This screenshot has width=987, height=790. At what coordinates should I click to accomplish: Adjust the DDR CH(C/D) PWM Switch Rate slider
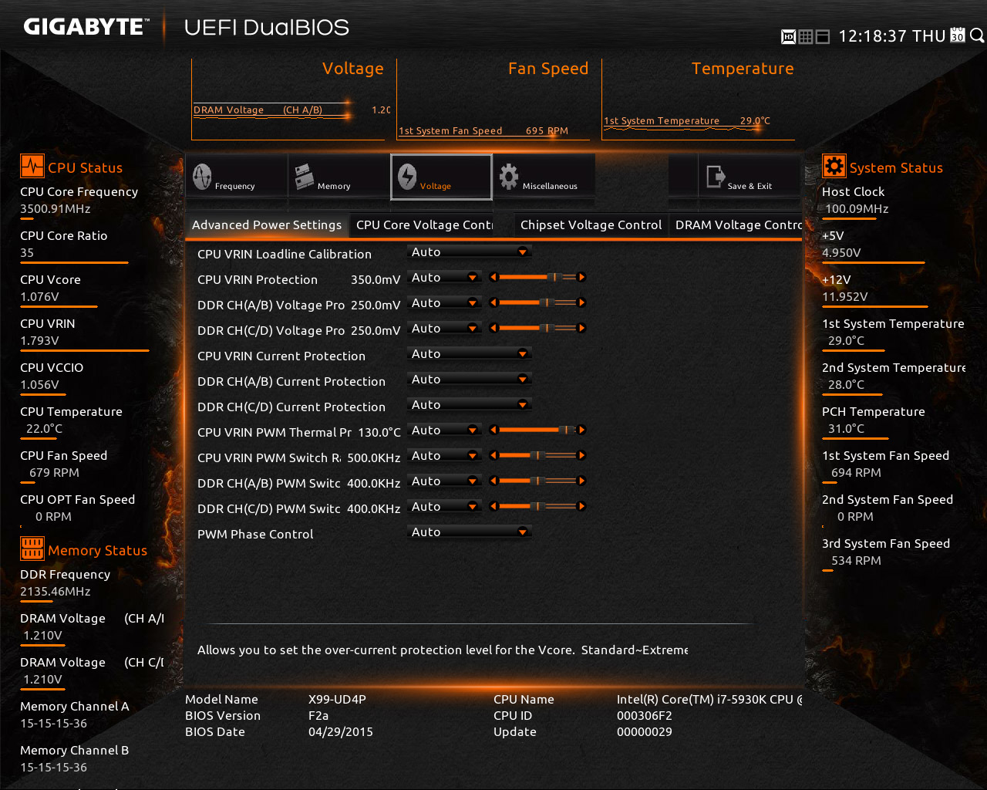537,506
